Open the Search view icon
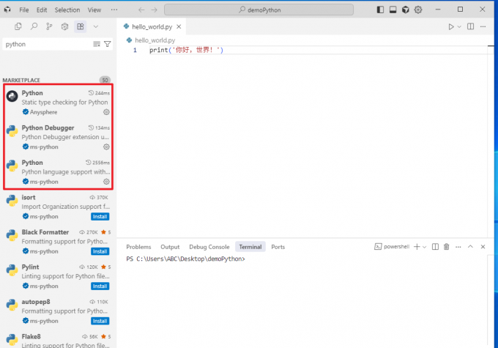The image size is (498, 348). 34,26
